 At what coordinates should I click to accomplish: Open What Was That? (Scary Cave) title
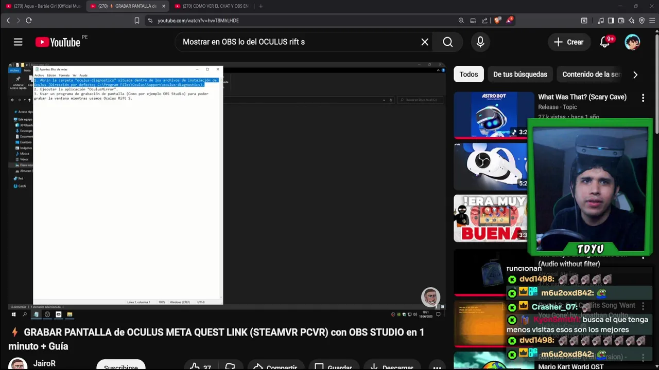pos(582,97)
